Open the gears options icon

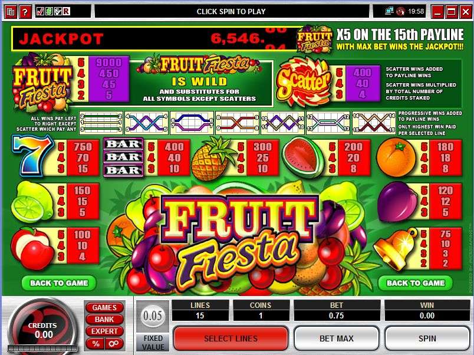tap(114, 344)
